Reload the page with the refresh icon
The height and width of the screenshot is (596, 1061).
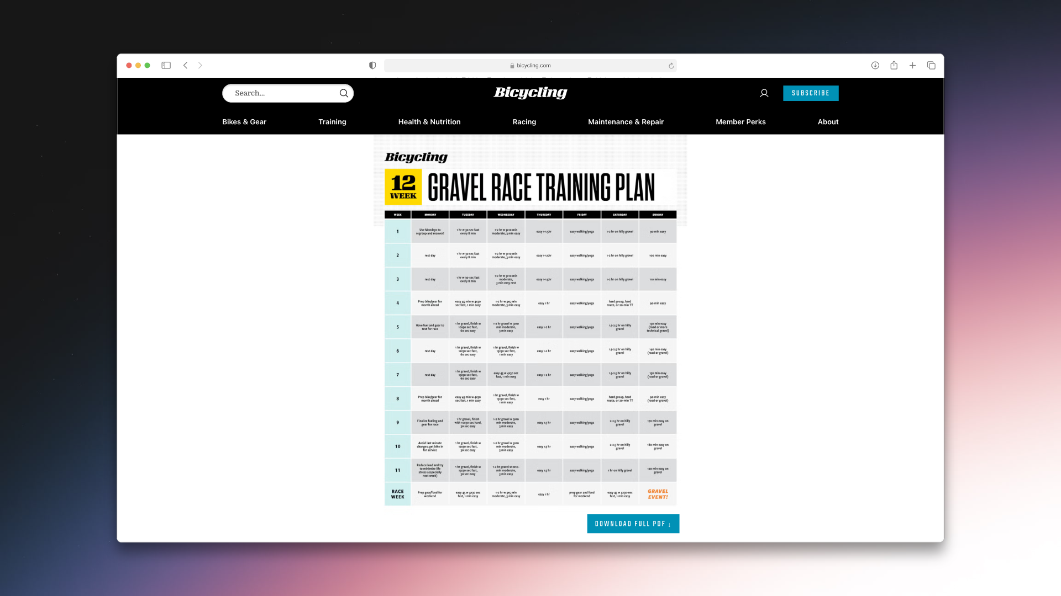click(x=671, y=66)
